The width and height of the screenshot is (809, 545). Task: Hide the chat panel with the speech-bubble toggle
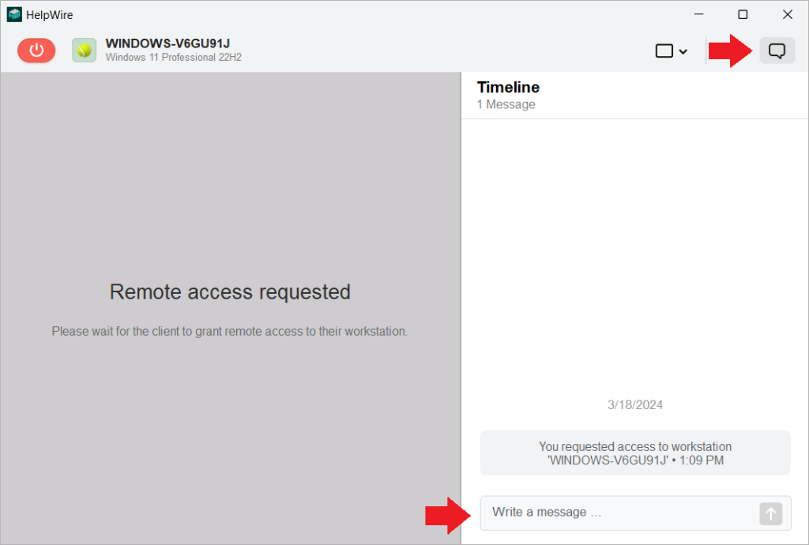click(777, 50)
